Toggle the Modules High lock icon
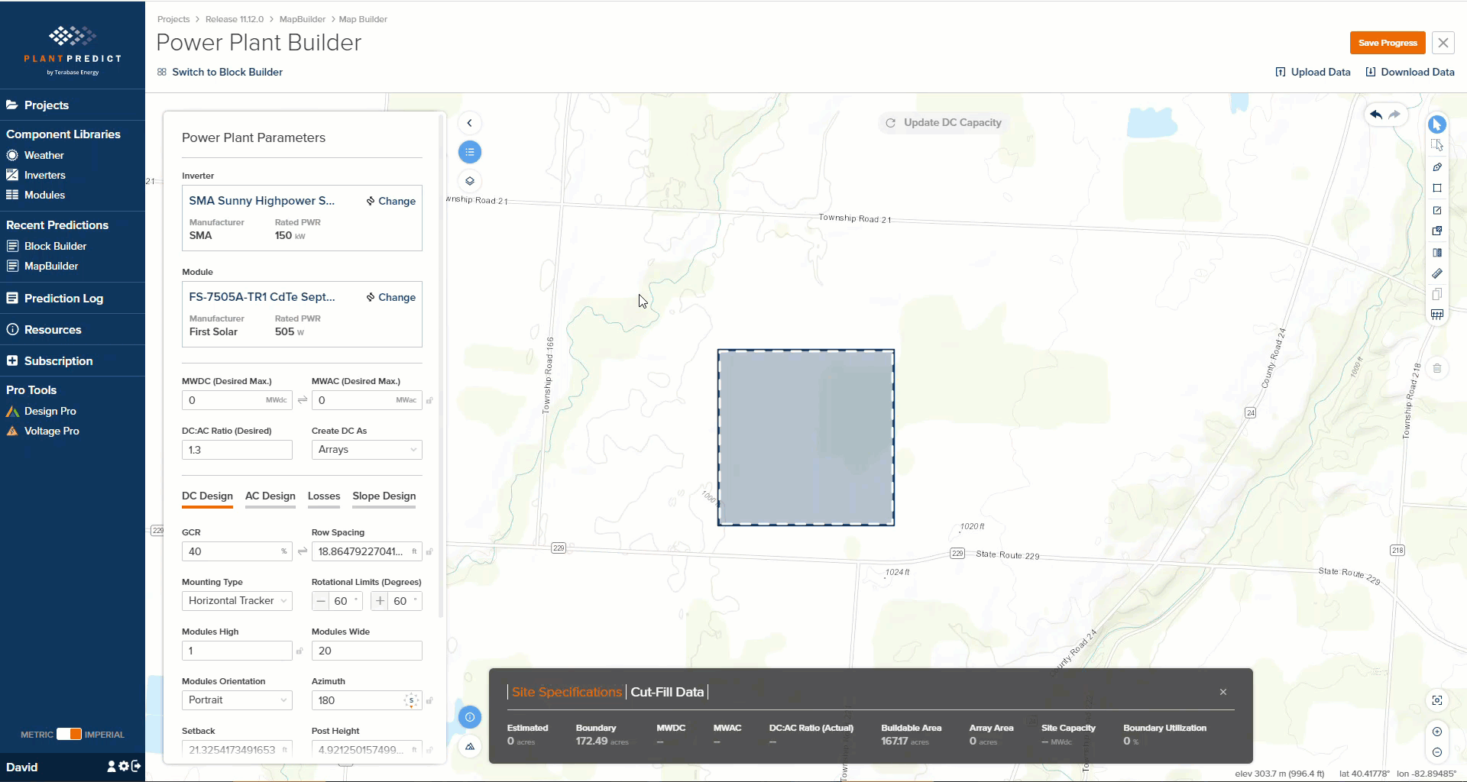The image size is (1467, 782). [300, 651]
